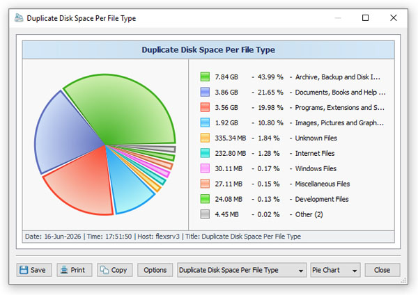The height and width of the screenshot is (295, 418).
Task: Click the light blue swatch for Images, Pictures
Action: [205, 122]
